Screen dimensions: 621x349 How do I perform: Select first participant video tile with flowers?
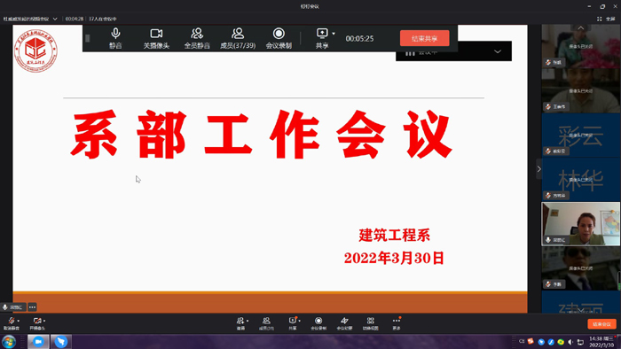580,46
